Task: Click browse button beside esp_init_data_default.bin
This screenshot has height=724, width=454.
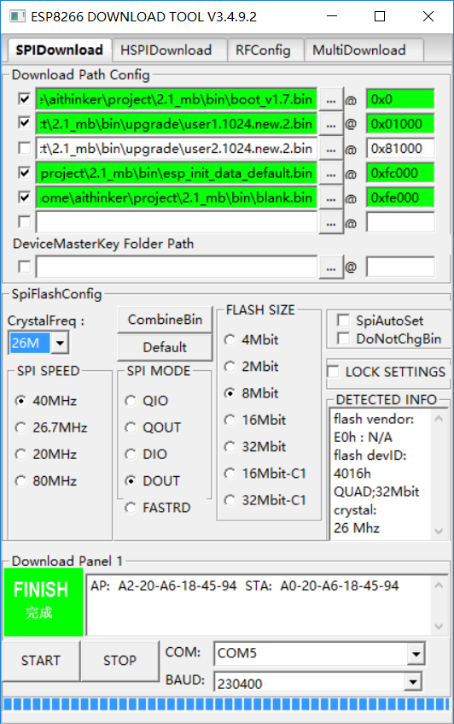Action: (x=331, y=174)
